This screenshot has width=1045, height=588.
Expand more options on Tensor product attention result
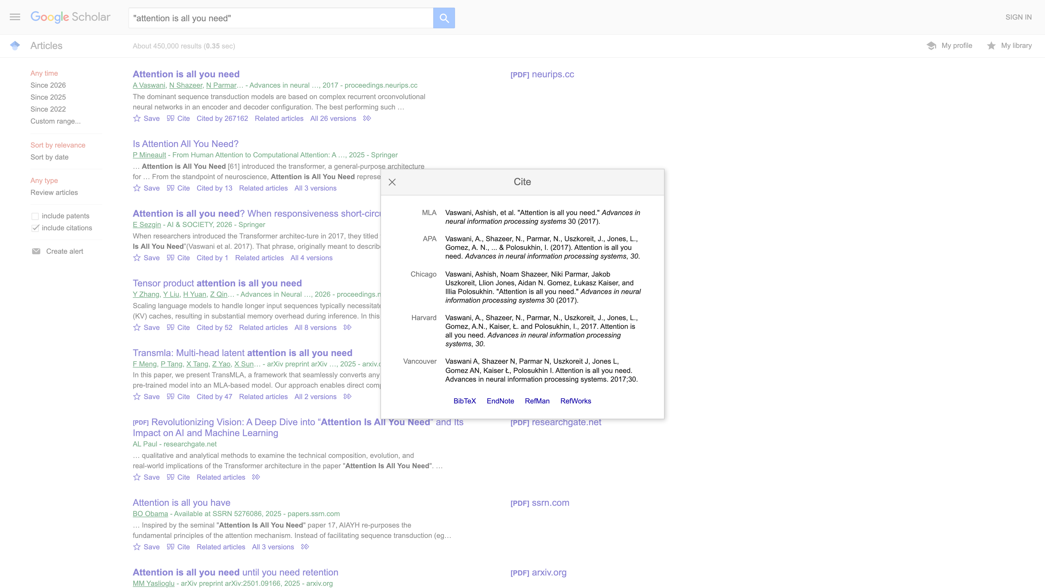click(347, 327)
